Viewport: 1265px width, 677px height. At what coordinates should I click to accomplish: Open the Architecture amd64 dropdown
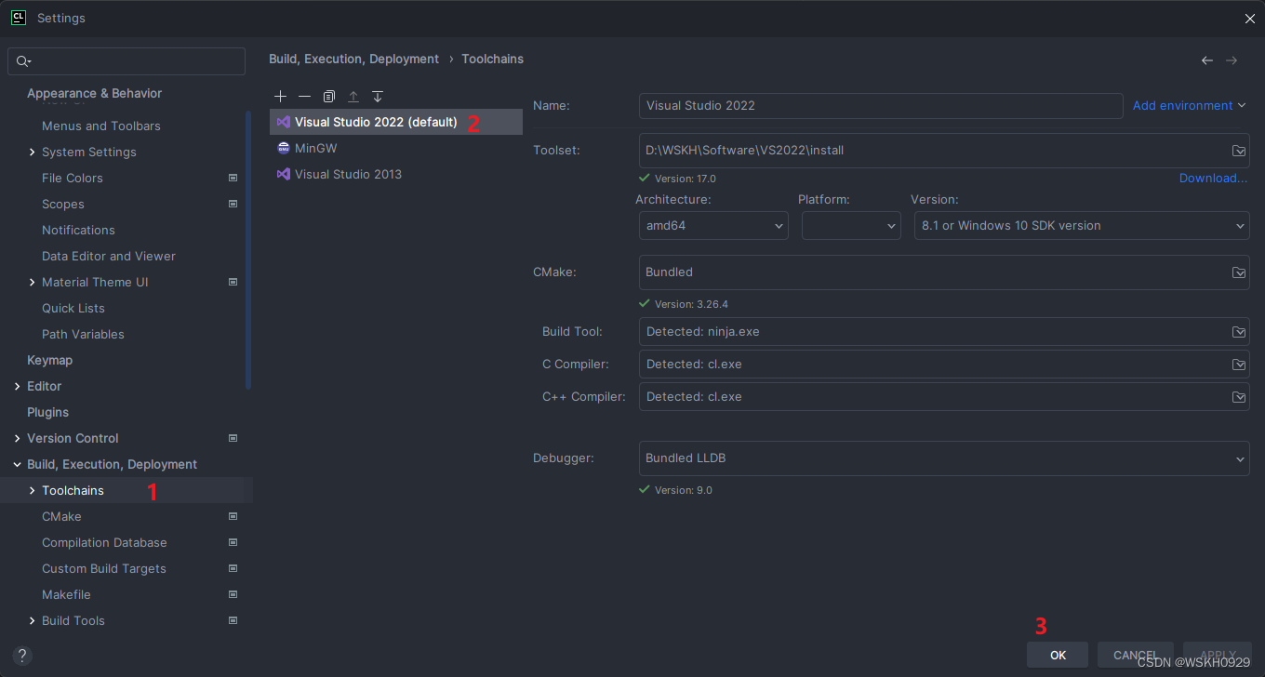712,226
